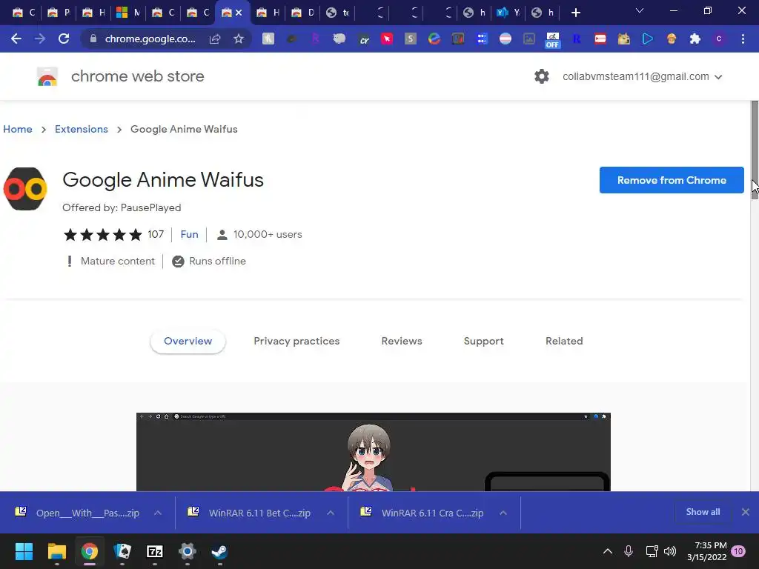The height and width of the screenshot is (569, 759).
Task: Select the Overview tab
Action: (188, 341)
